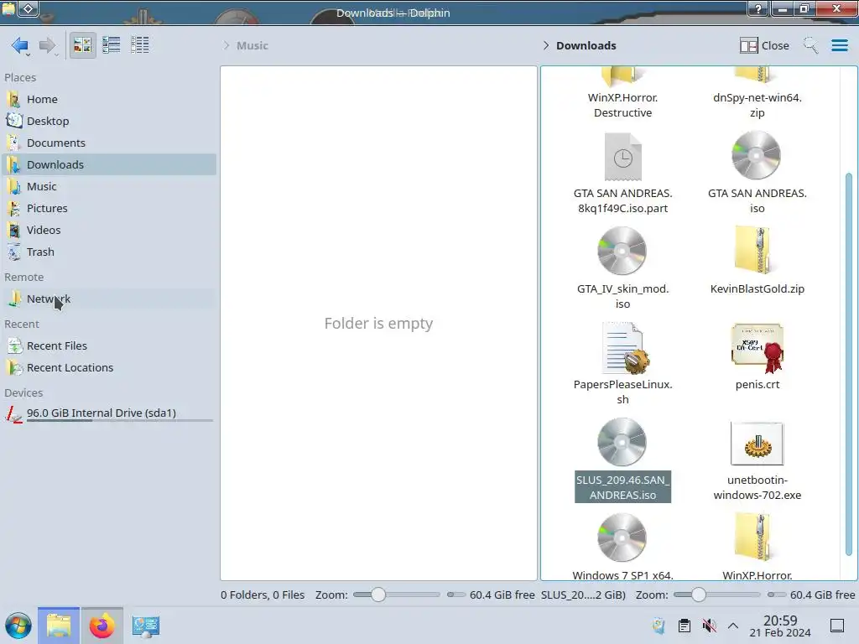Click the forward navigation arrow

[x=48, y=45]
